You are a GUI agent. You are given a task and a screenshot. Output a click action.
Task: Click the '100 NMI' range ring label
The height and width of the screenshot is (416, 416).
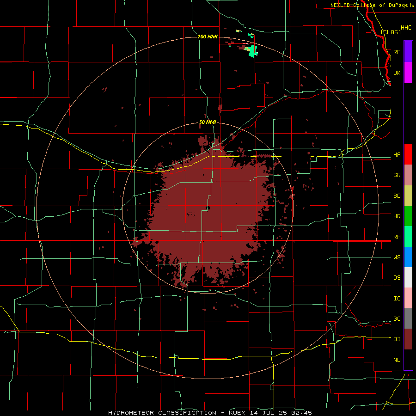click(x=208, y=37)
